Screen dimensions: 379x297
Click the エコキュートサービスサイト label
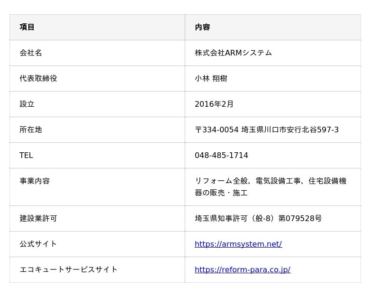(68, 269)
